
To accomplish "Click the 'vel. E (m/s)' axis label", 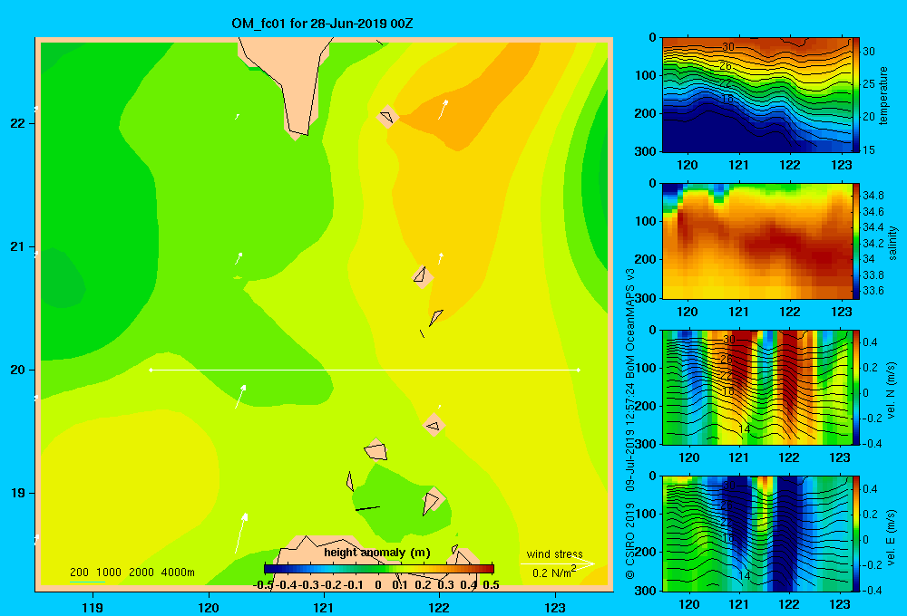I will (x=891, y=536).
